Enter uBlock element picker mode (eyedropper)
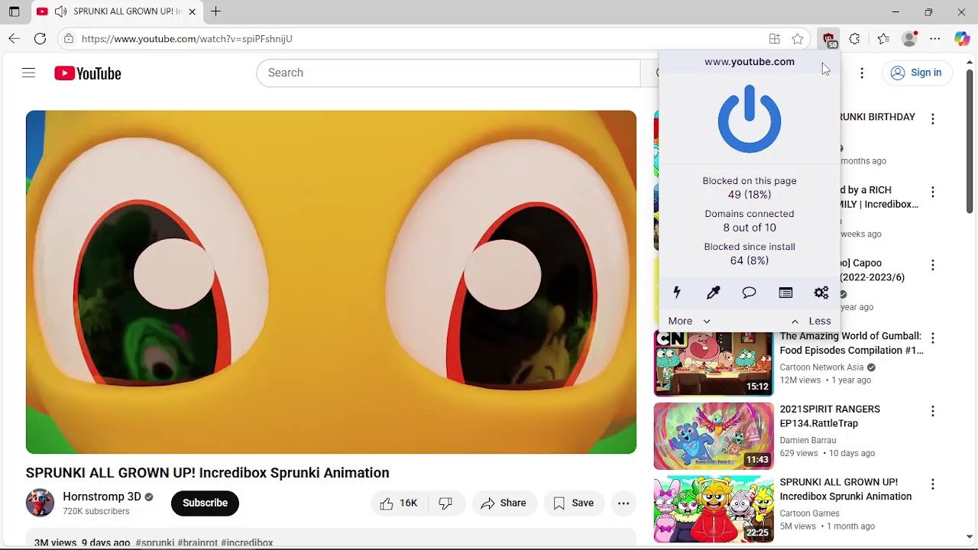This screenshot has width=978, height=550. coord(713,293)
